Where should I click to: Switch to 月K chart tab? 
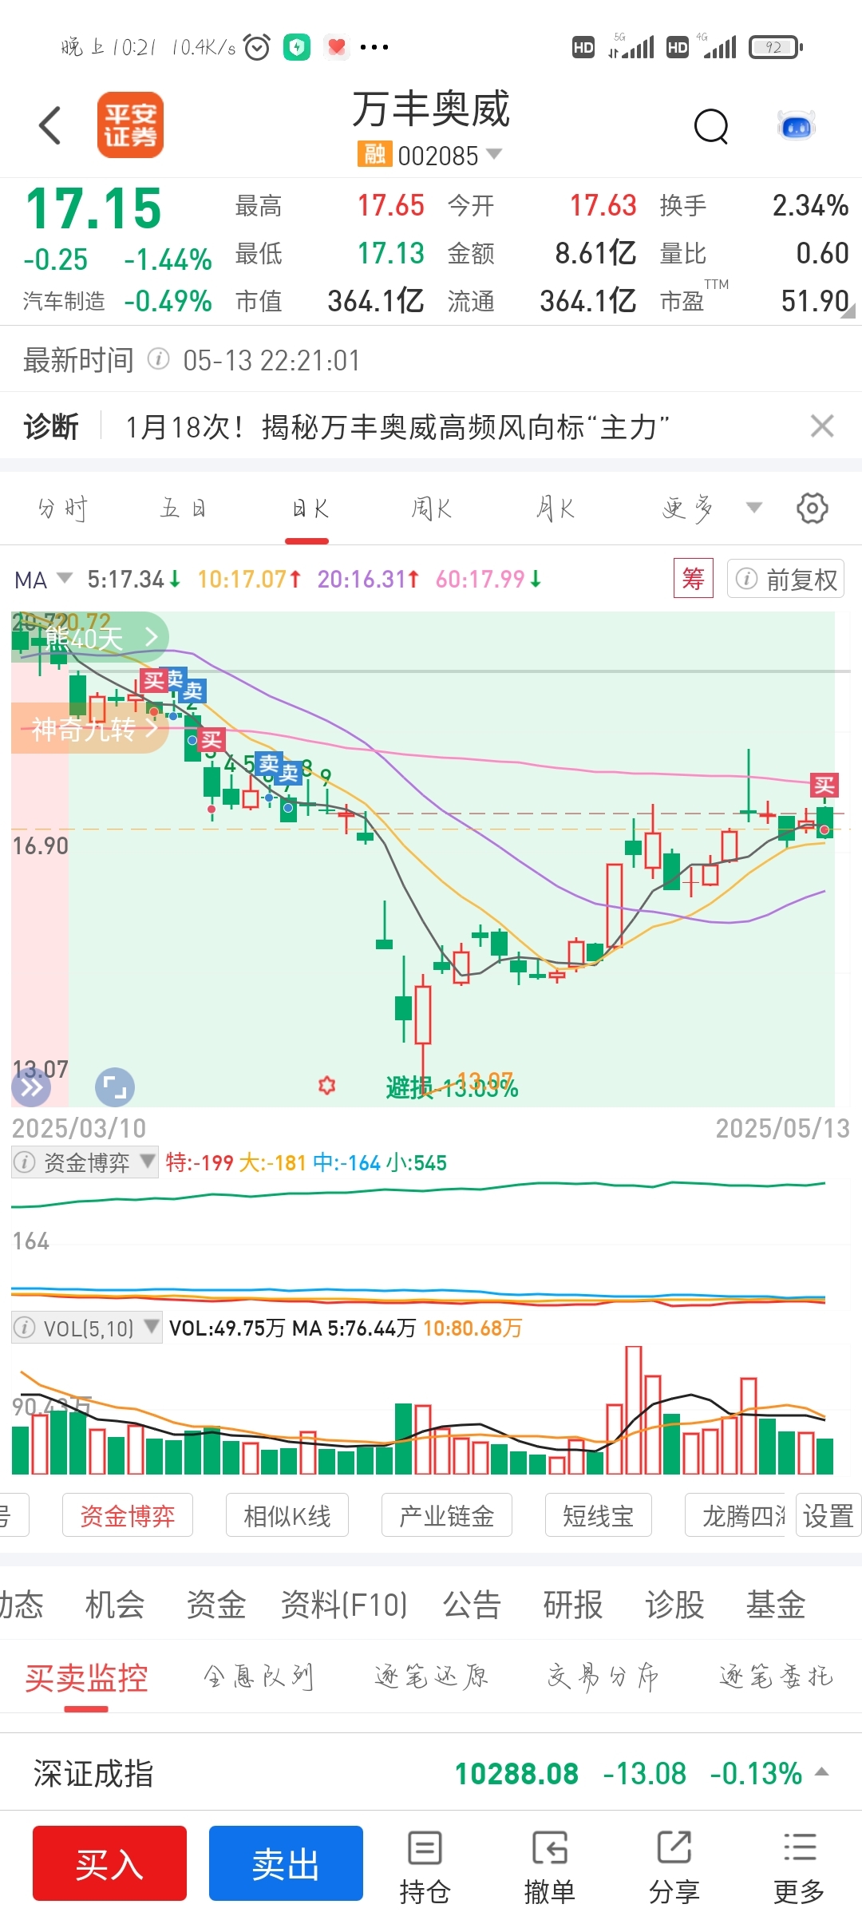pyautogui.click(x=555, y=509)
